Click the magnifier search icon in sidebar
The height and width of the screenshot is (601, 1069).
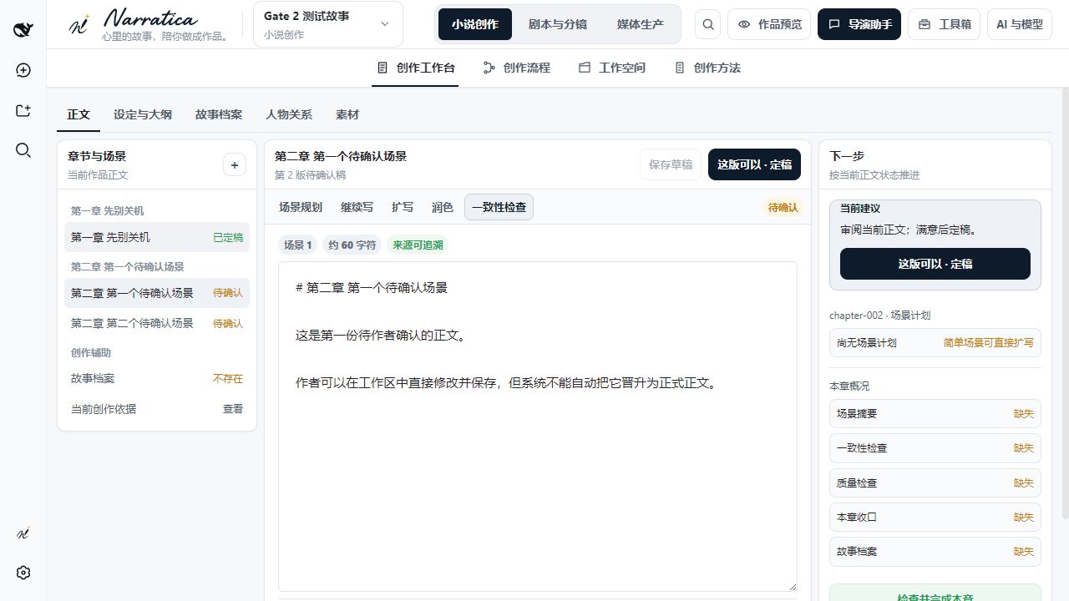point(23,150)
